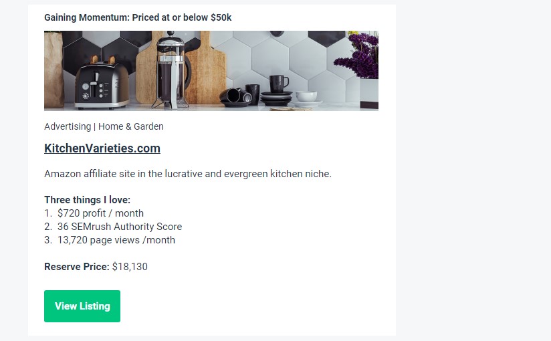
Task: Click the Home & Garden category text
Action: 130,126
